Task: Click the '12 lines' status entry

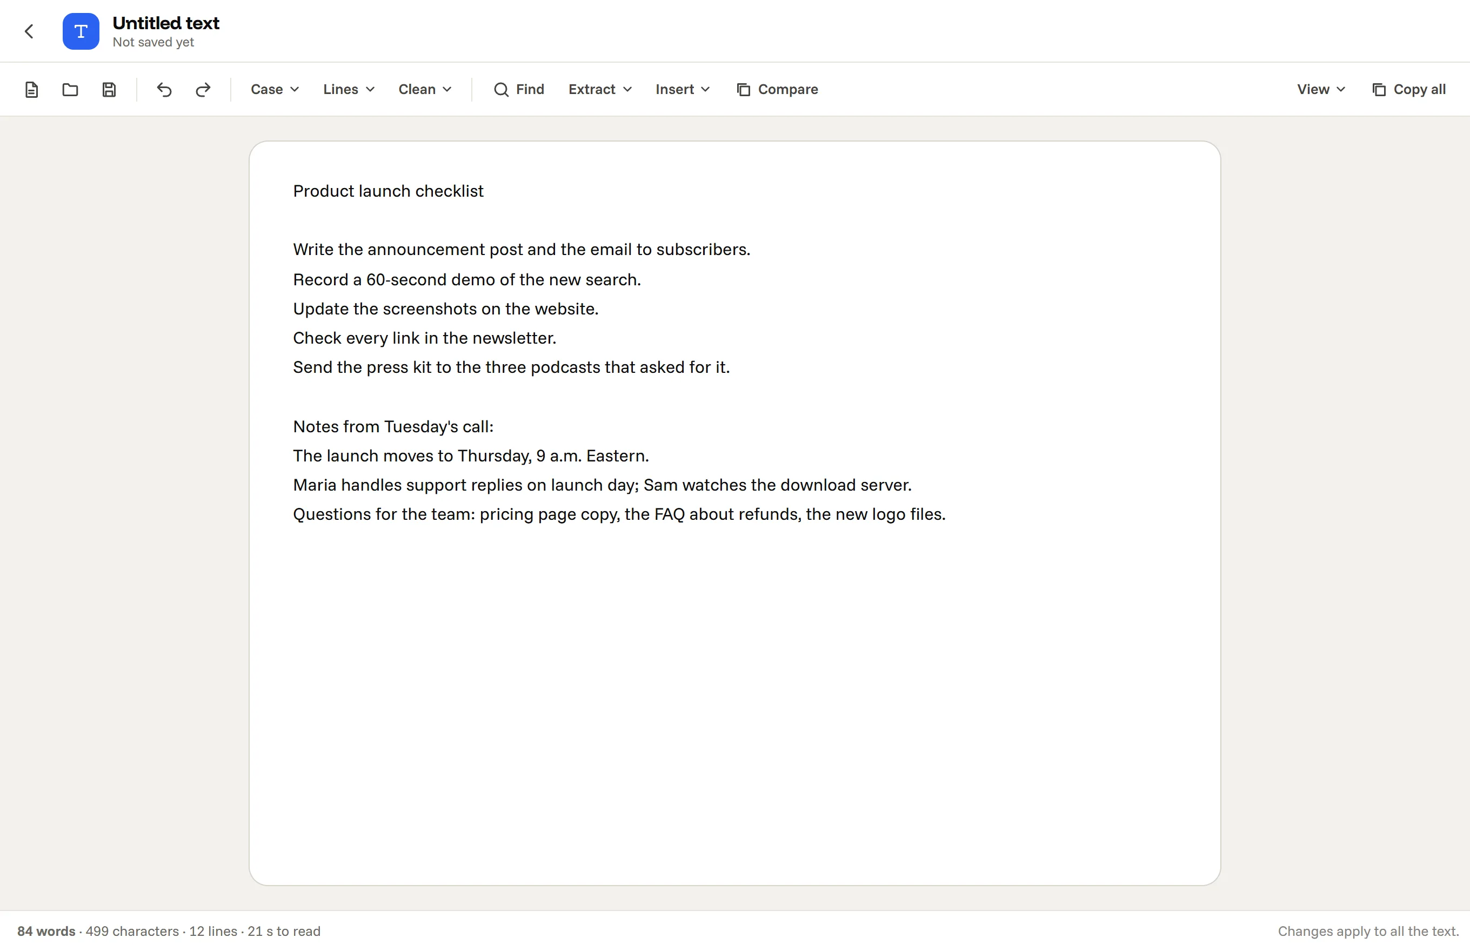Action: click(x=213, y=931)
